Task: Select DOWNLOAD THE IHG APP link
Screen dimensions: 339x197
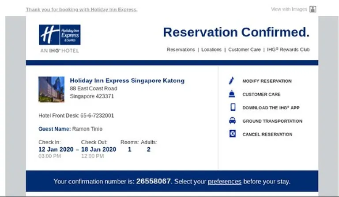Action: 271,108
